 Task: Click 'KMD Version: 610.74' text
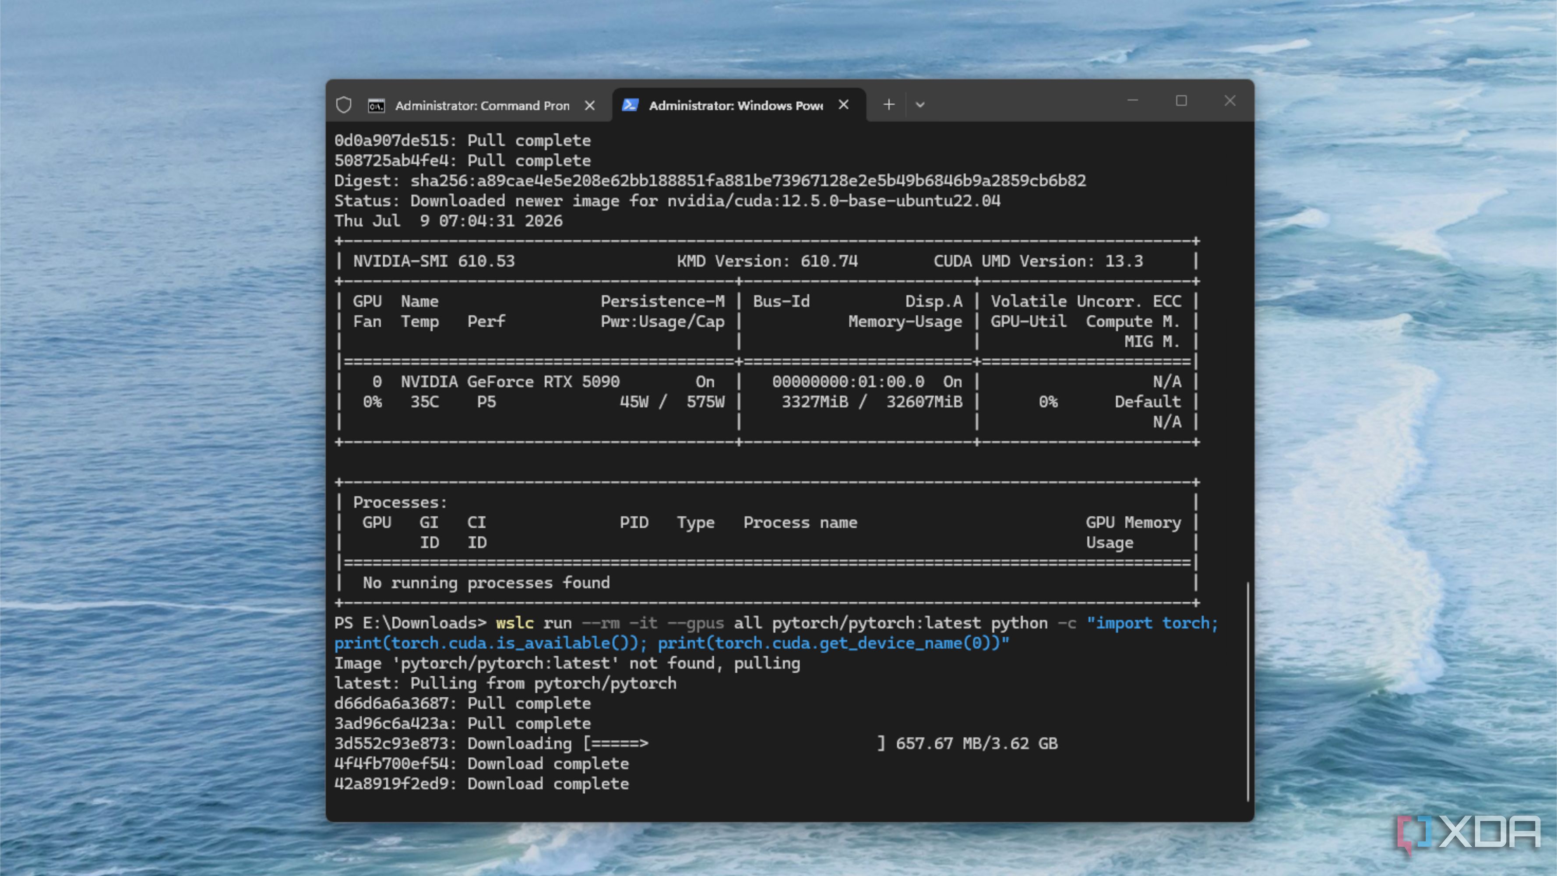coord(767,261)
